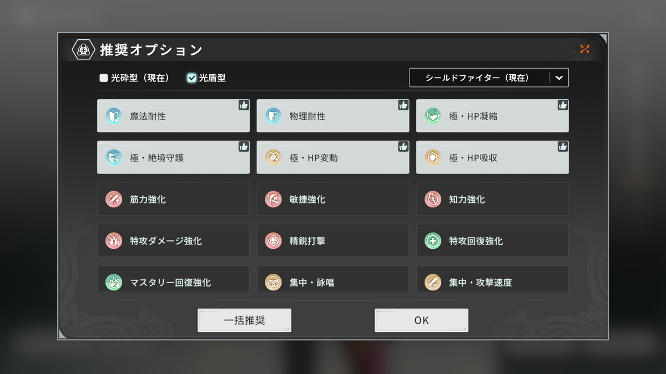Confirm with the OK button
Screen dimensions: 666x374
421,320
